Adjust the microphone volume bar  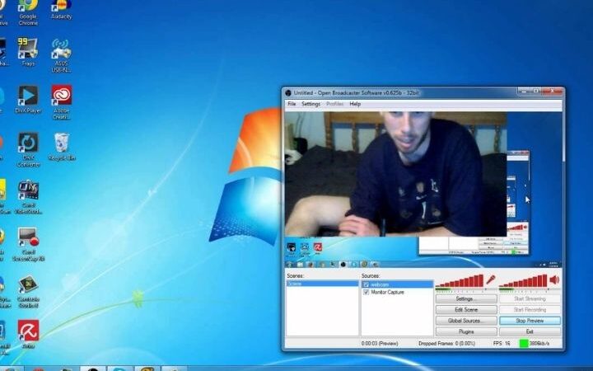[460, 280]
